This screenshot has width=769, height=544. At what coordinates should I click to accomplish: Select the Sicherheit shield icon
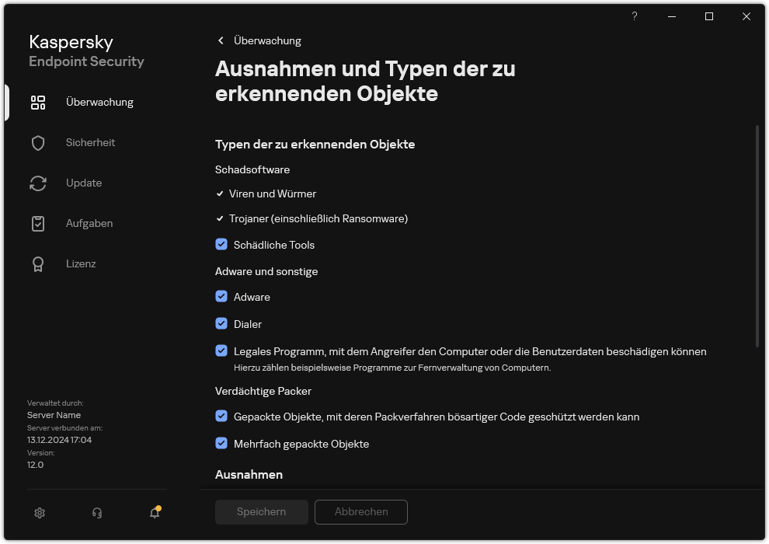pos(38,142)
